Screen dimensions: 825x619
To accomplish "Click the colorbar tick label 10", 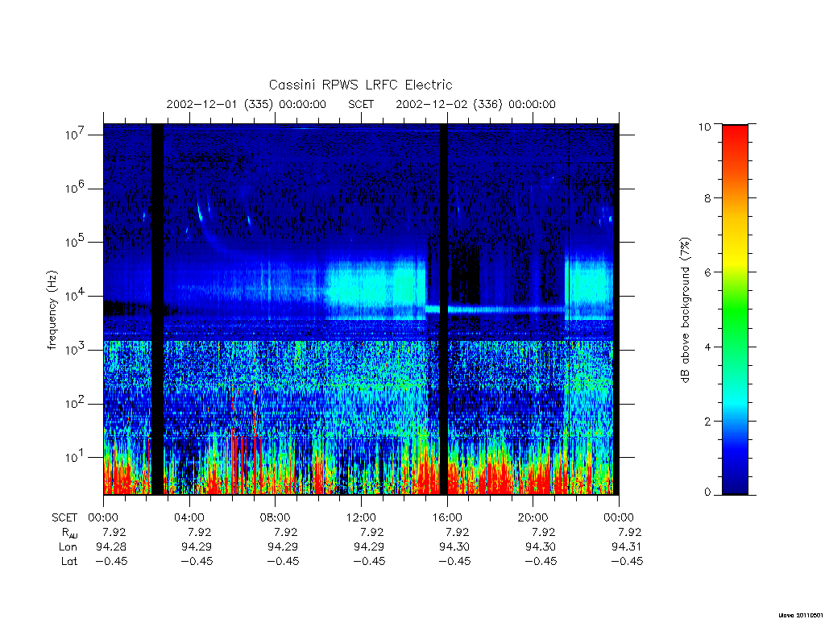I will [704, 127].
